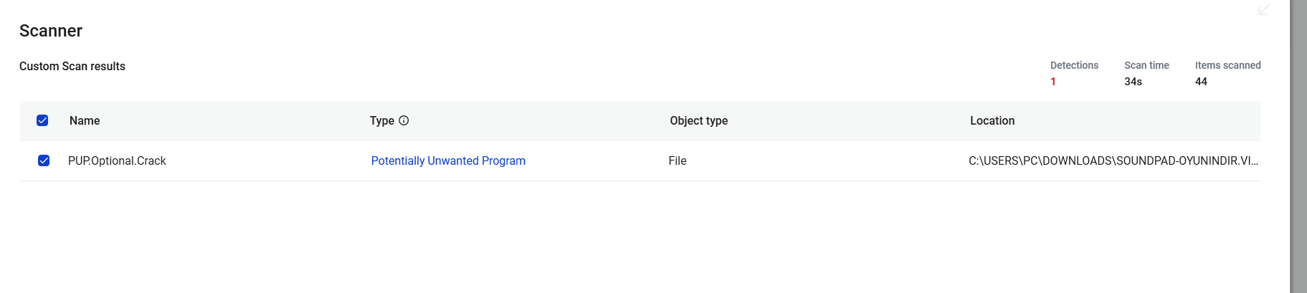The width and height of the screenshot is (1307, 293).
Task: Open the Potentially Unwanted Program link
Action: pyautogui.click(x=448, y=160)
